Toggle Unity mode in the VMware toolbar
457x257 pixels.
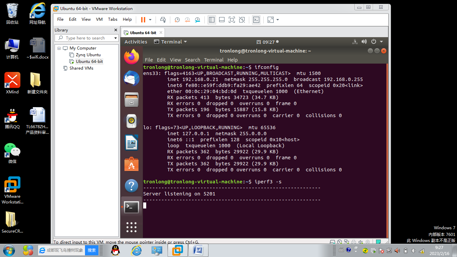tap(242, 20)
